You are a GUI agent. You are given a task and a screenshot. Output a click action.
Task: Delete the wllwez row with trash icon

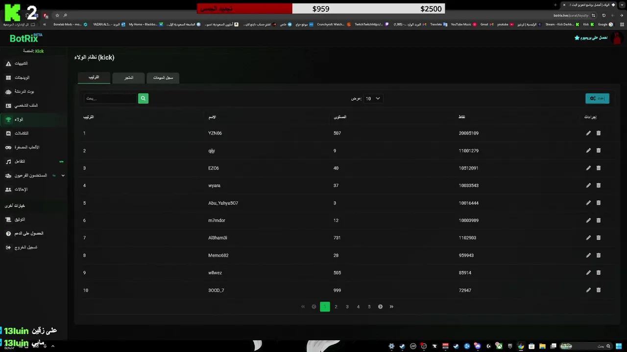[599, 273]
